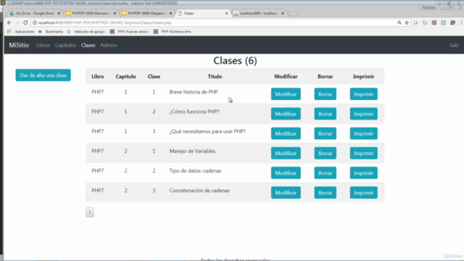This screenshot has height=261, width=464.
Task: Open the Capítulos nav item
Action: (65, 45)
